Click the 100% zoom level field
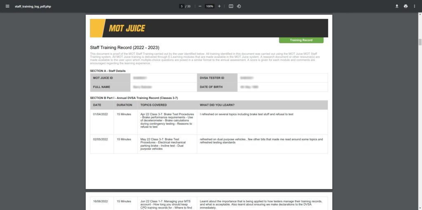The width and height of the screenshot is (422, 210). click(209, 6)
